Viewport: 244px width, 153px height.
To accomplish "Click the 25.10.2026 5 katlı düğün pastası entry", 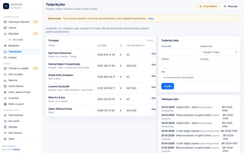I will [199, 143].
